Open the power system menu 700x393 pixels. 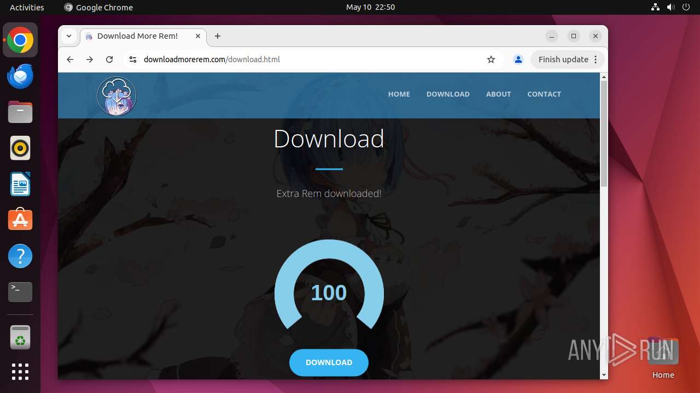tap(686, 7)
